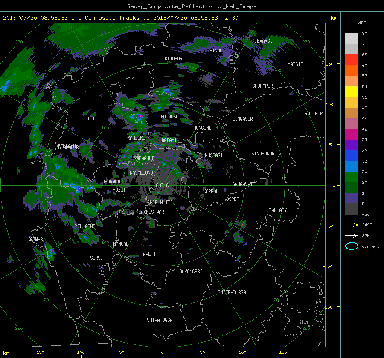Click the LINGASUR city label

[242, 119]
